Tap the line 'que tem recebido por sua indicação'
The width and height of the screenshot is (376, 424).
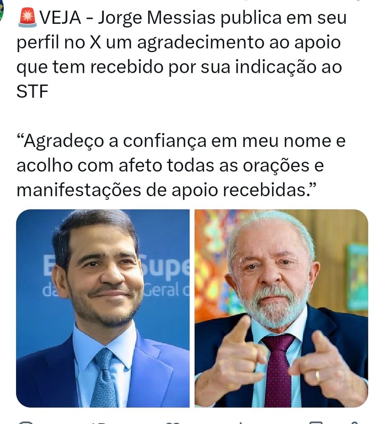[179, 67]
